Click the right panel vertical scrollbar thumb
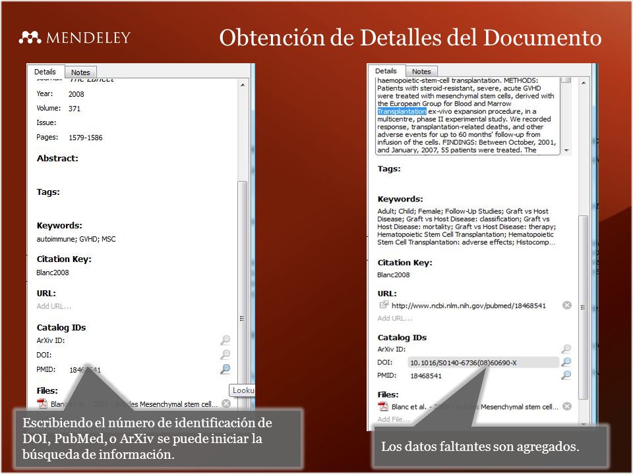 (583, 307)
